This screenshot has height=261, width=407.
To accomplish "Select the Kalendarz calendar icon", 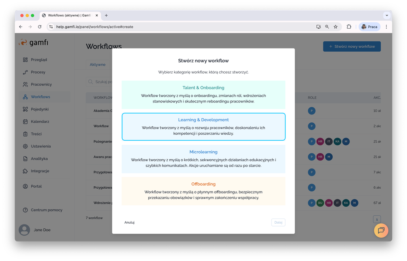I will [x=25, y=122].
